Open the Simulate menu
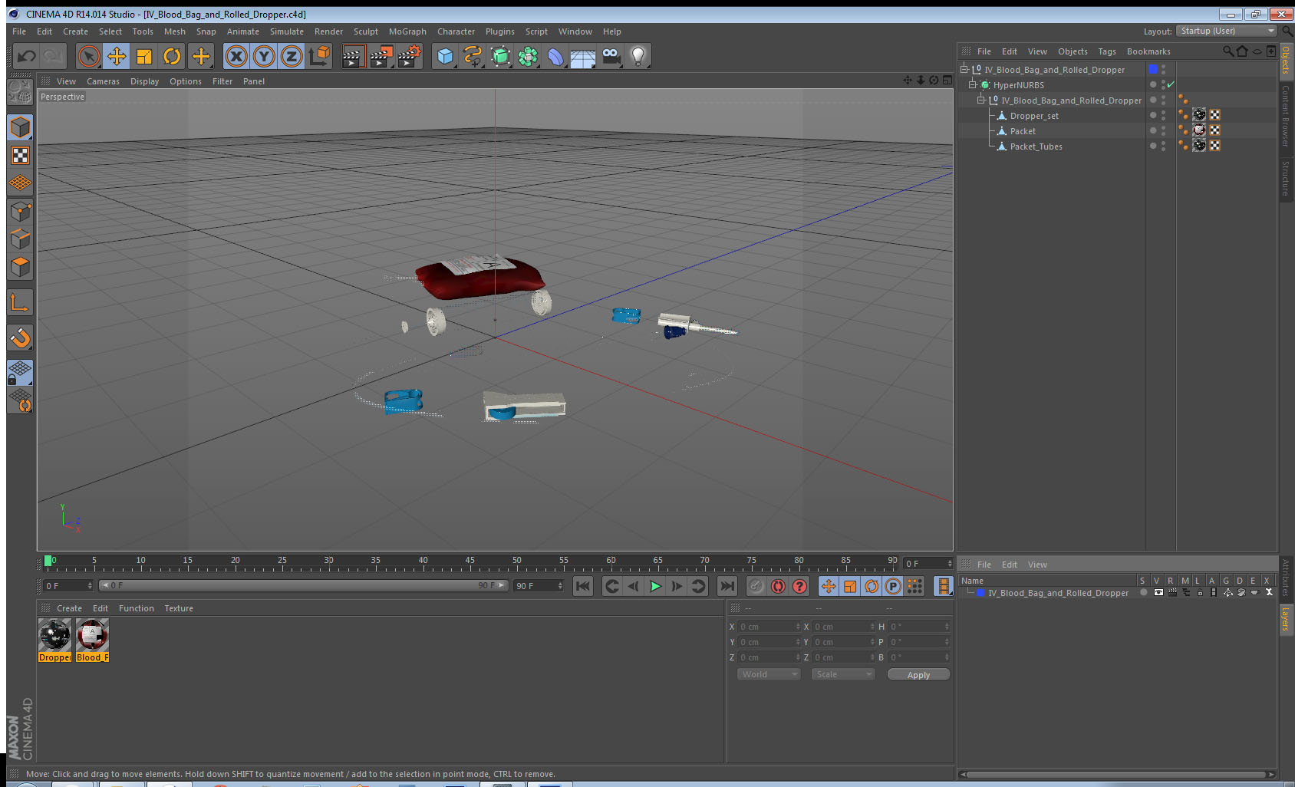 pos(287,31)
